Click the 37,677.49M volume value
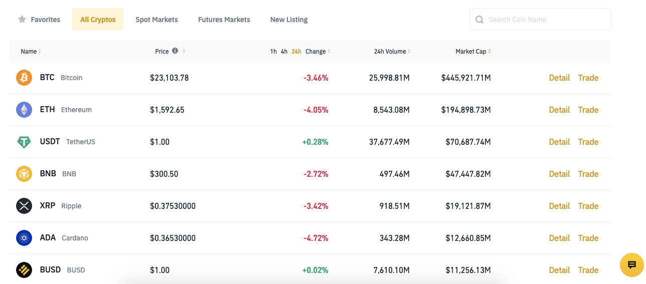The height and width of the screenshot is (284, 646). (389, 142)
